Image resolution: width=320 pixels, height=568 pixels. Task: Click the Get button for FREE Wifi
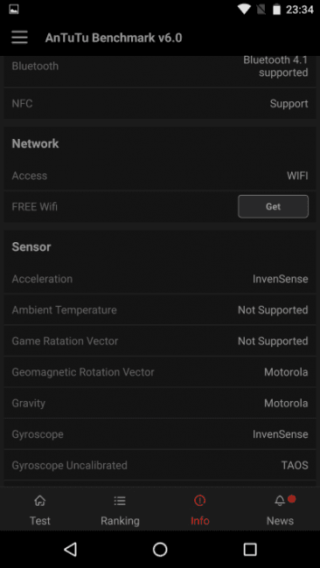click(x=274, y=206)
